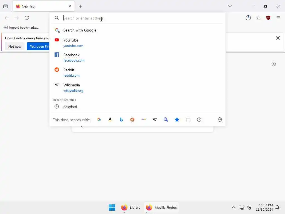Open the notifications bell icon

tap(277, 207)
